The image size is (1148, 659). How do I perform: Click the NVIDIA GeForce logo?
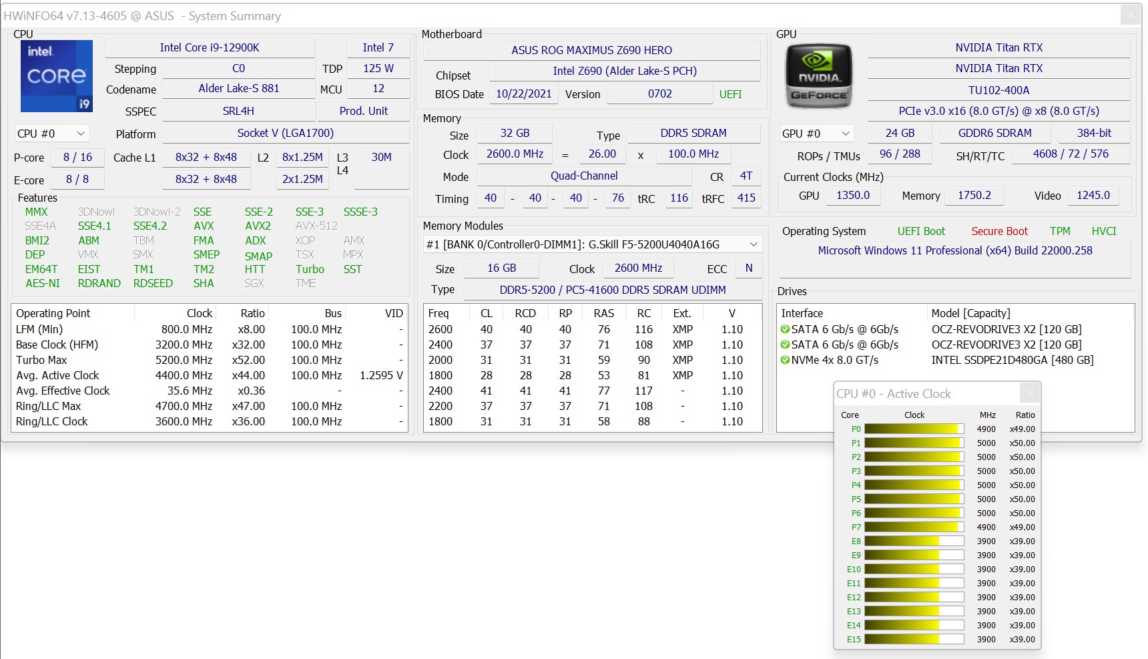(819, 76)
